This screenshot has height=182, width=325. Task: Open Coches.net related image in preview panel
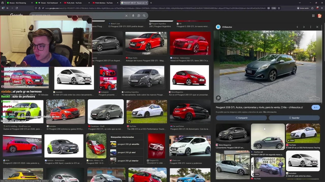pyautogui.click(x=268, y=136)
